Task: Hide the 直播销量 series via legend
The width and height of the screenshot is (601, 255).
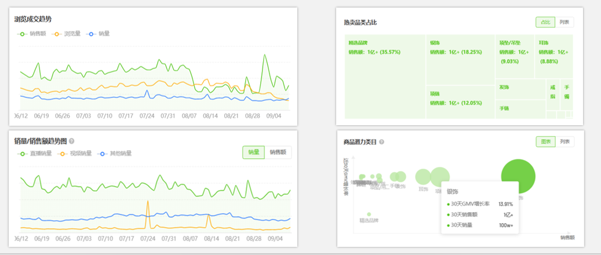Action: click(23, 154)
